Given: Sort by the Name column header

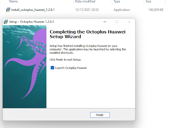Looking at the screenshot, I should [13, 2].
